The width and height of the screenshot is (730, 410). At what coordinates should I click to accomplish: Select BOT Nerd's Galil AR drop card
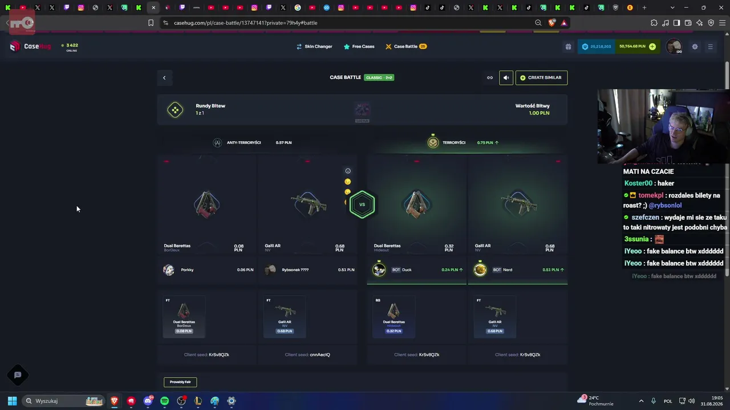pos(494,316)
